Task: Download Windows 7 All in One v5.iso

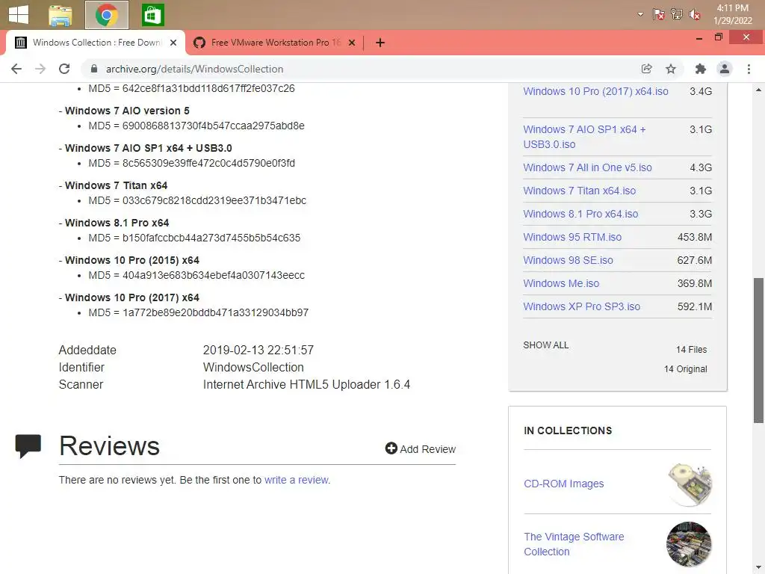Action: click(587, 167)
